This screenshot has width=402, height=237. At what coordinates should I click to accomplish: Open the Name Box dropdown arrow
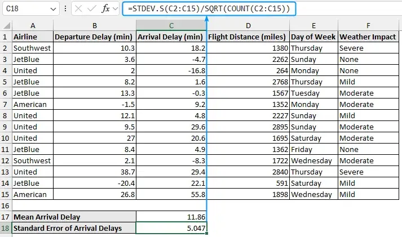53,9
